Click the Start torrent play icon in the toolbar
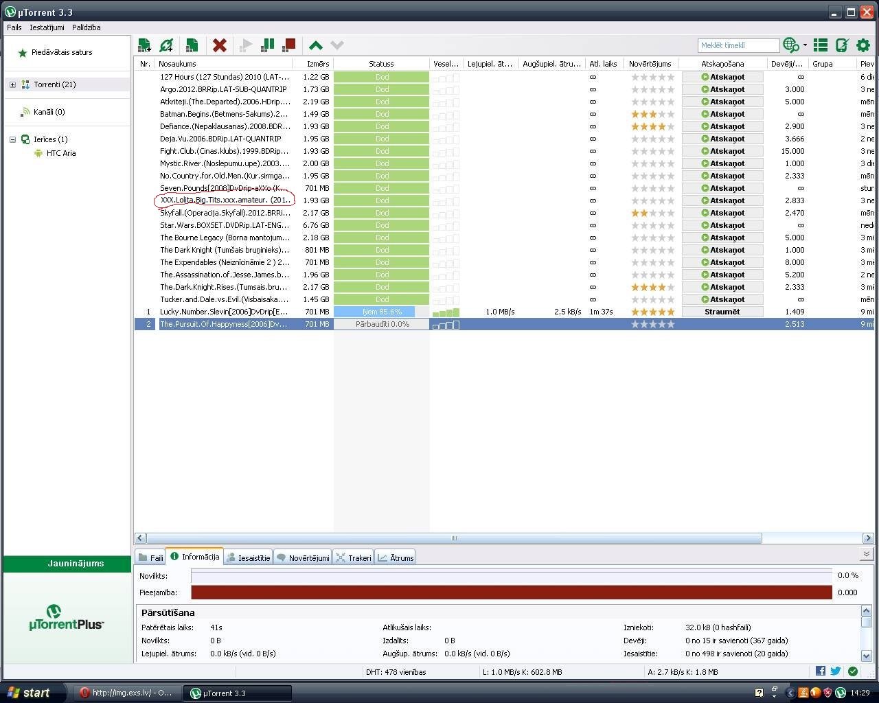 click(245, 45)
